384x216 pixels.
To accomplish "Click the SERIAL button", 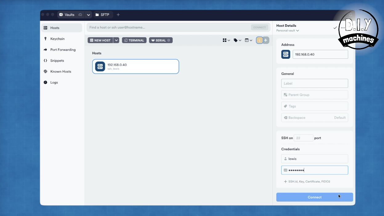I will click(161, 40).
